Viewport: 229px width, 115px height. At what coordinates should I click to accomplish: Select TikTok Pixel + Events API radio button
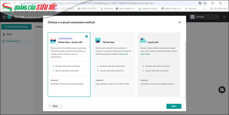coord(86,36)
